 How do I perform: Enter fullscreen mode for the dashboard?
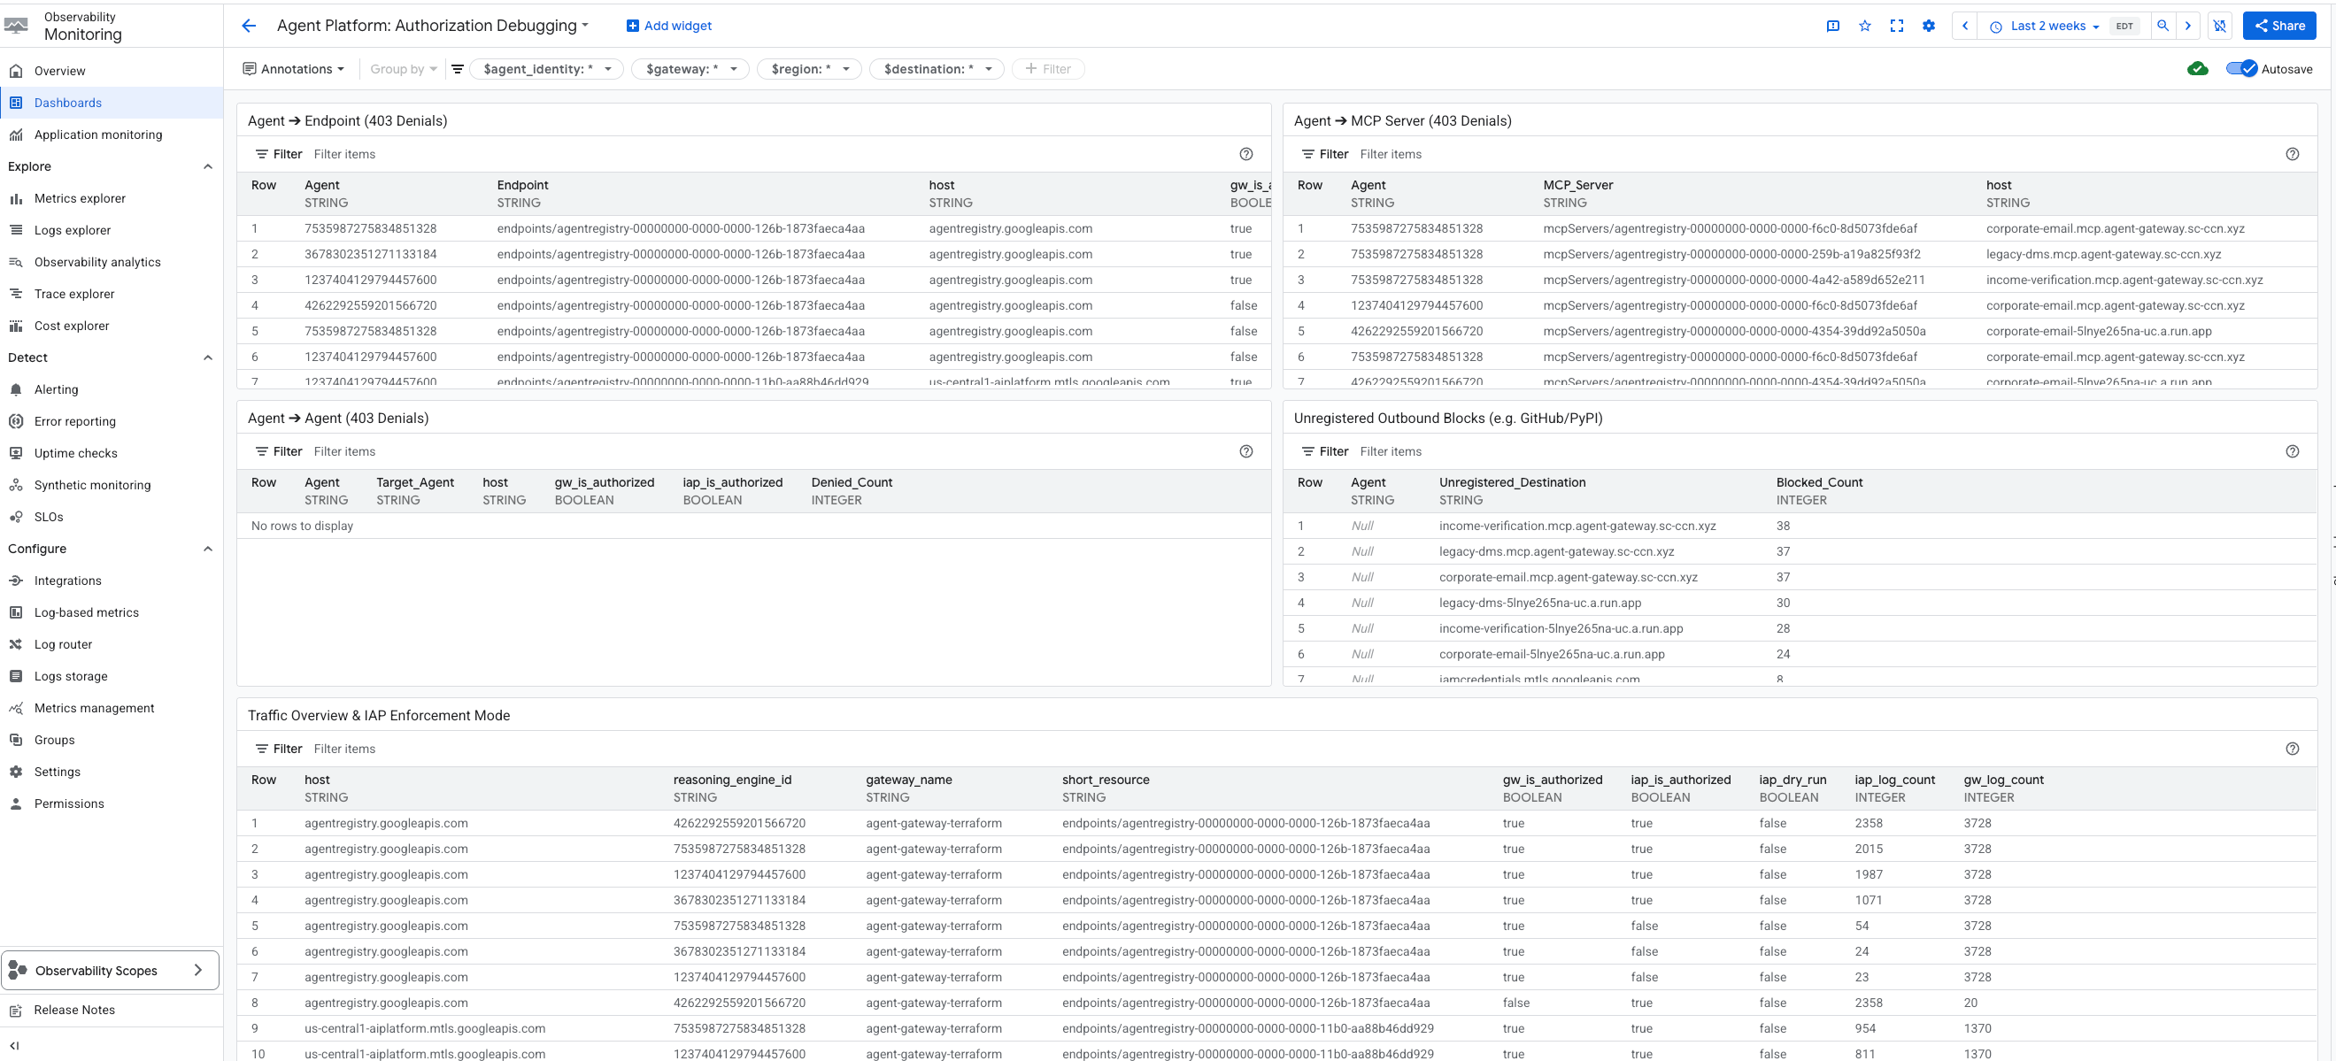1896,26
